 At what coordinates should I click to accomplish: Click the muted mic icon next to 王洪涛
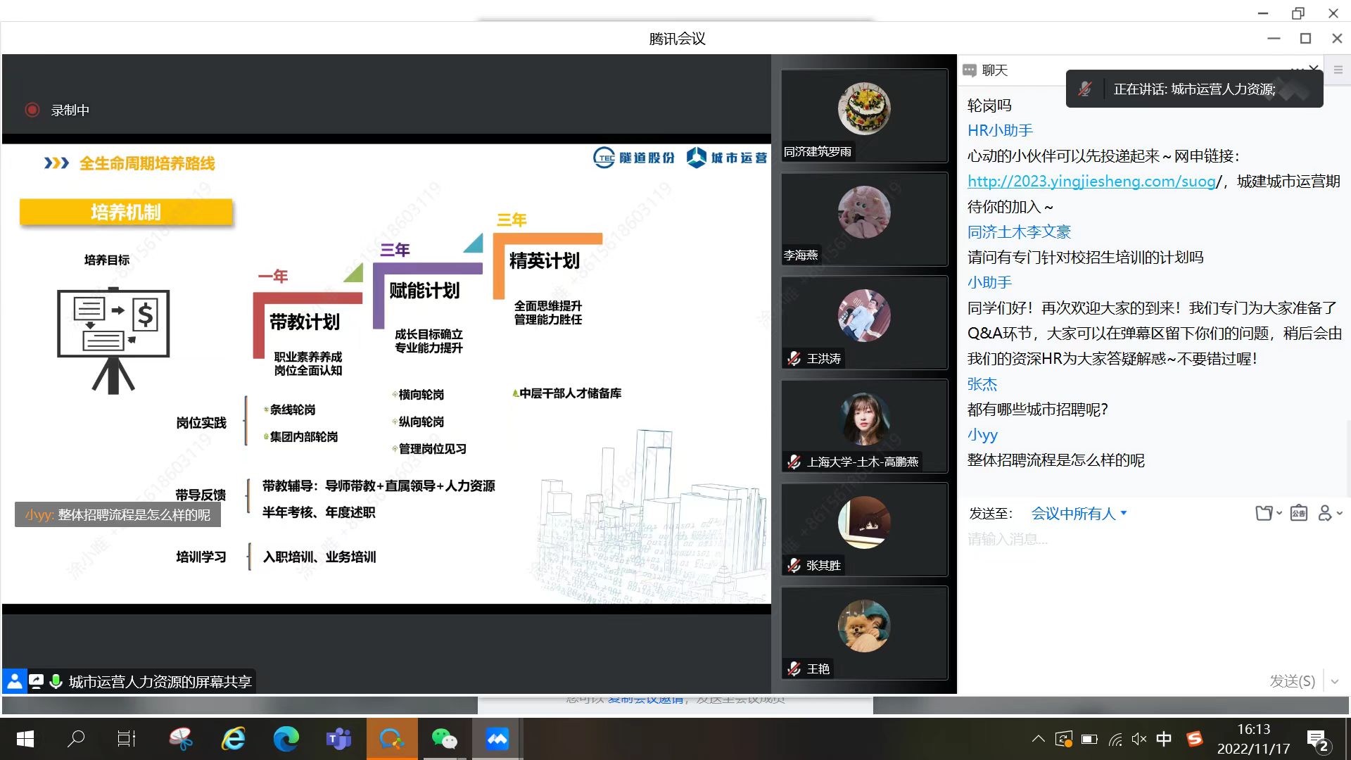[794, 358]
